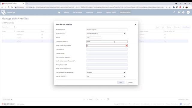Go back in browser
Viewport: 192px width, 108px height.
(x=2, y=7)
